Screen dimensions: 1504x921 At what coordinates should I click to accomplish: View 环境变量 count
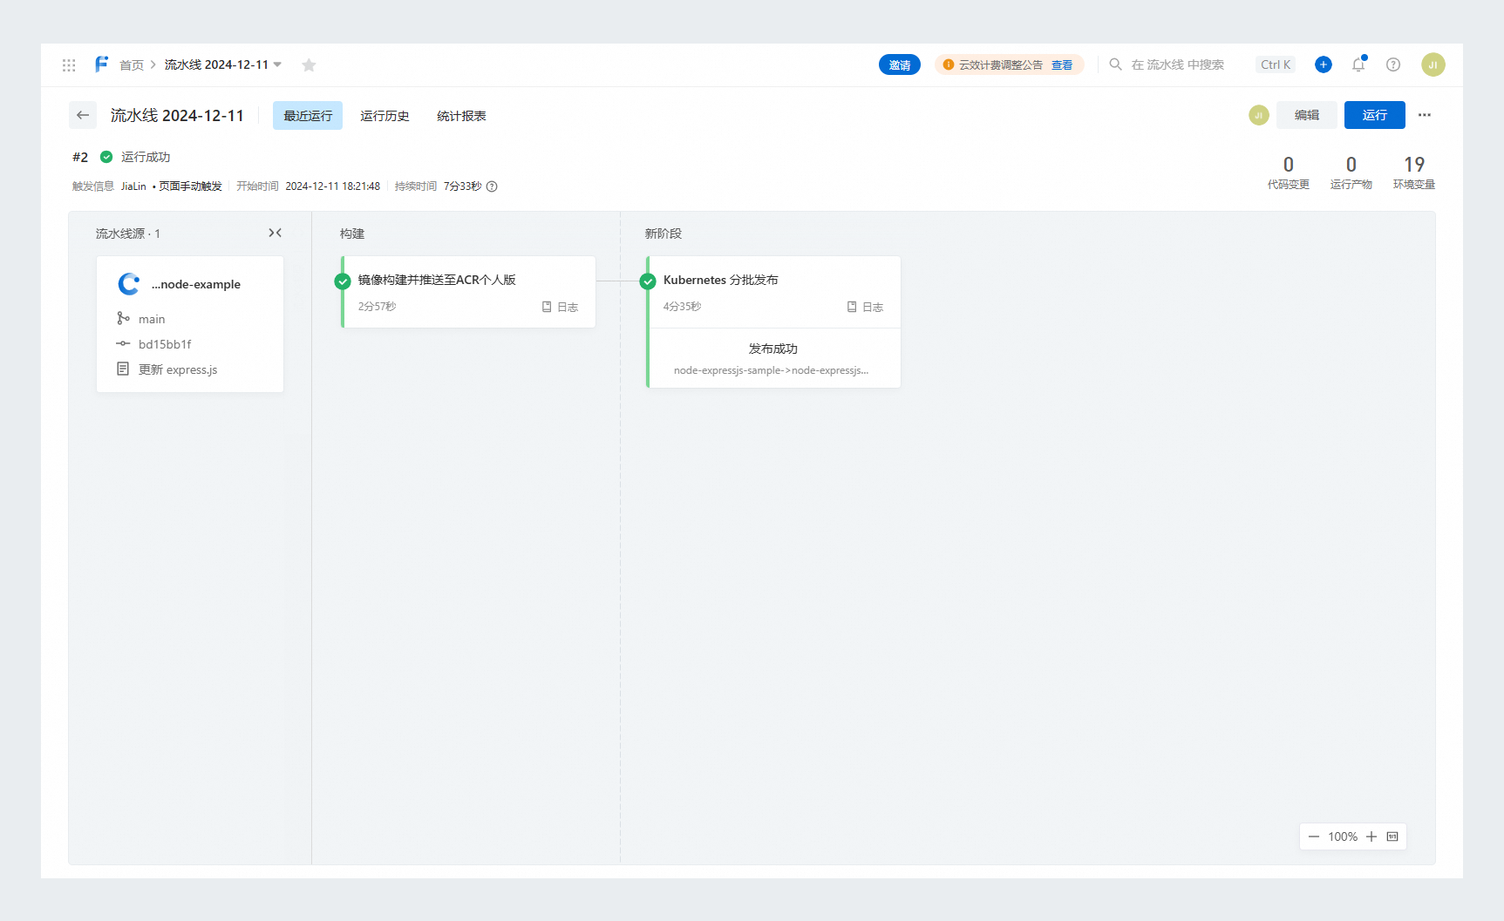coord(1414,172)
